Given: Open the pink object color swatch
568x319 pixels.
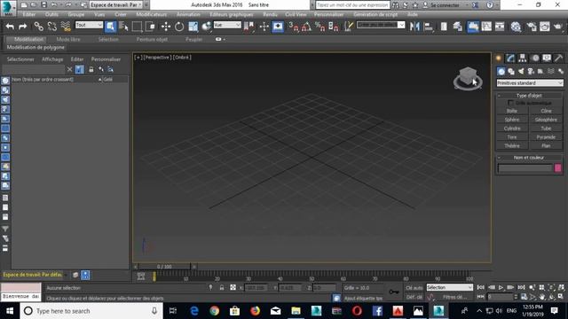Looking at the screenshot, I should [x=558, y=167].
